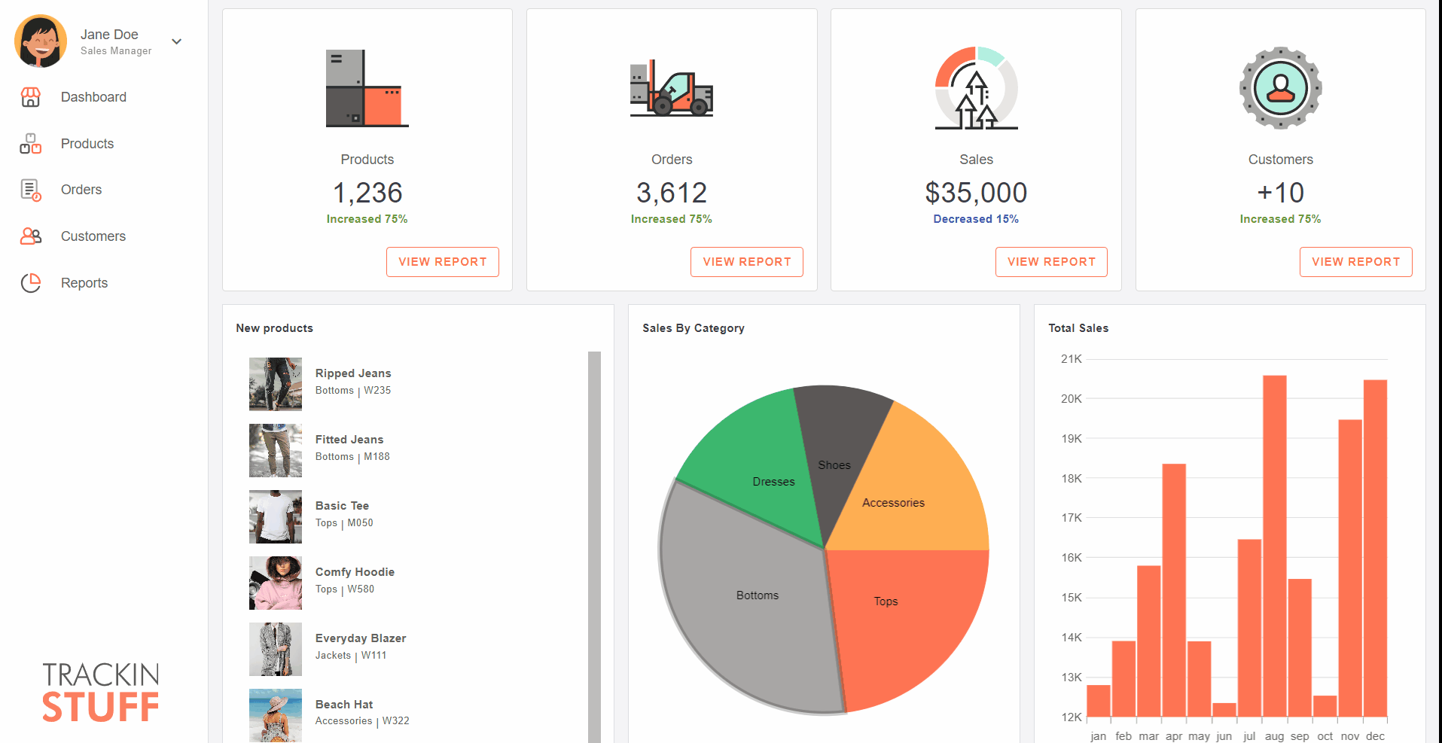Image resolution: width=1442 pixels, height=743 pixels.
Task: Click Jane Doe's avatar picture
Action: pos(41,41)
